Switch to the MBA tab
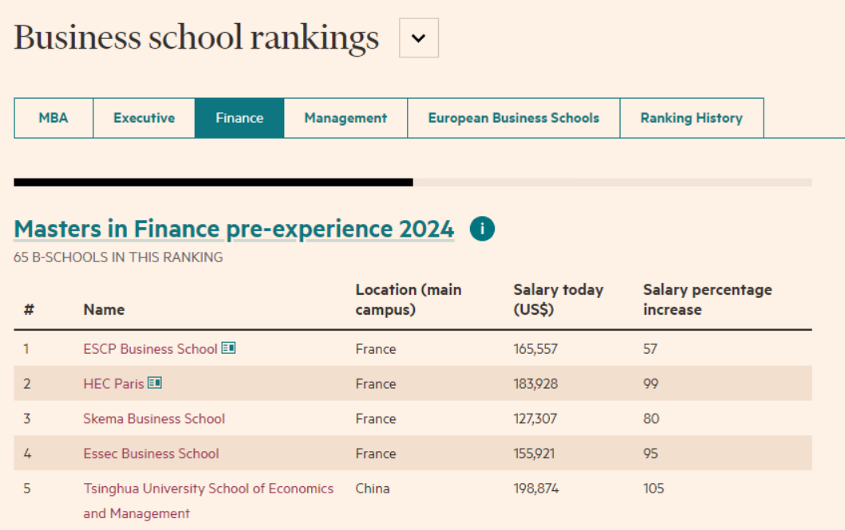Image resolution: width=845 pixels, height=530 pixels. pos(53,118)
